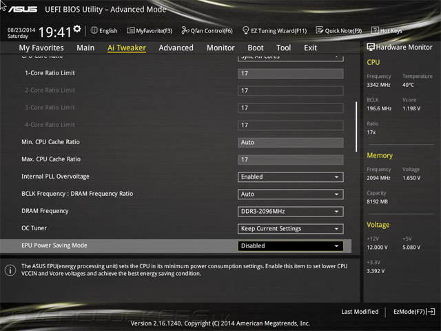Screen dimensions: 441x331
Task: Select the Internal PLL Overvoltage label
Action: pyautogui.click(x=55, y=177)
